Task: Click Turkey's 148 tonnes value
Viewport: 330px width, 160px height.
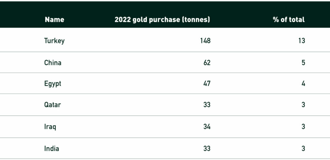Action: [205, 40]
